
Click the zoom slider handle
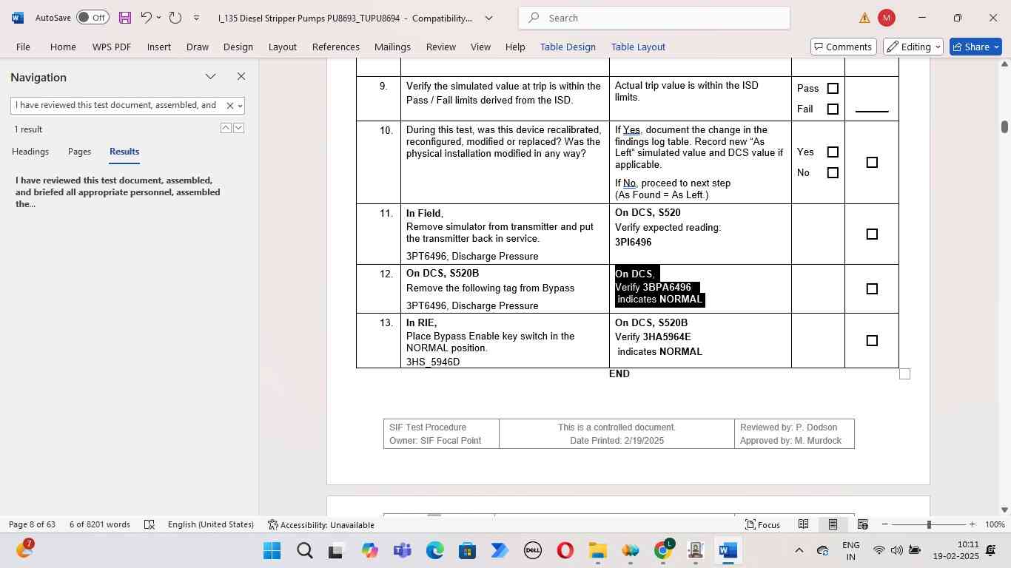(929, 524)
